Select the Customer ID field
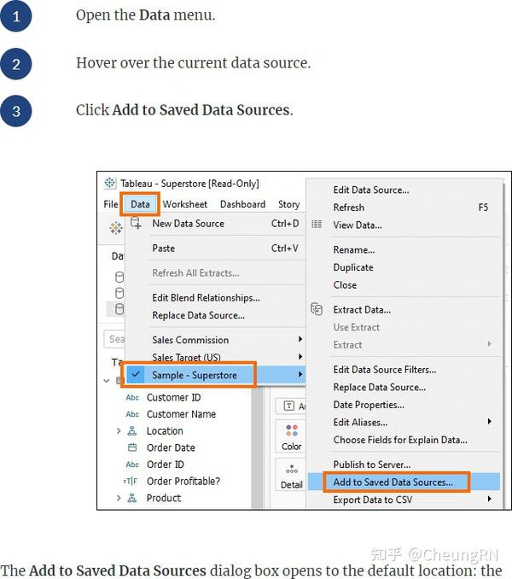512x579 pixels. coord(173,398)
